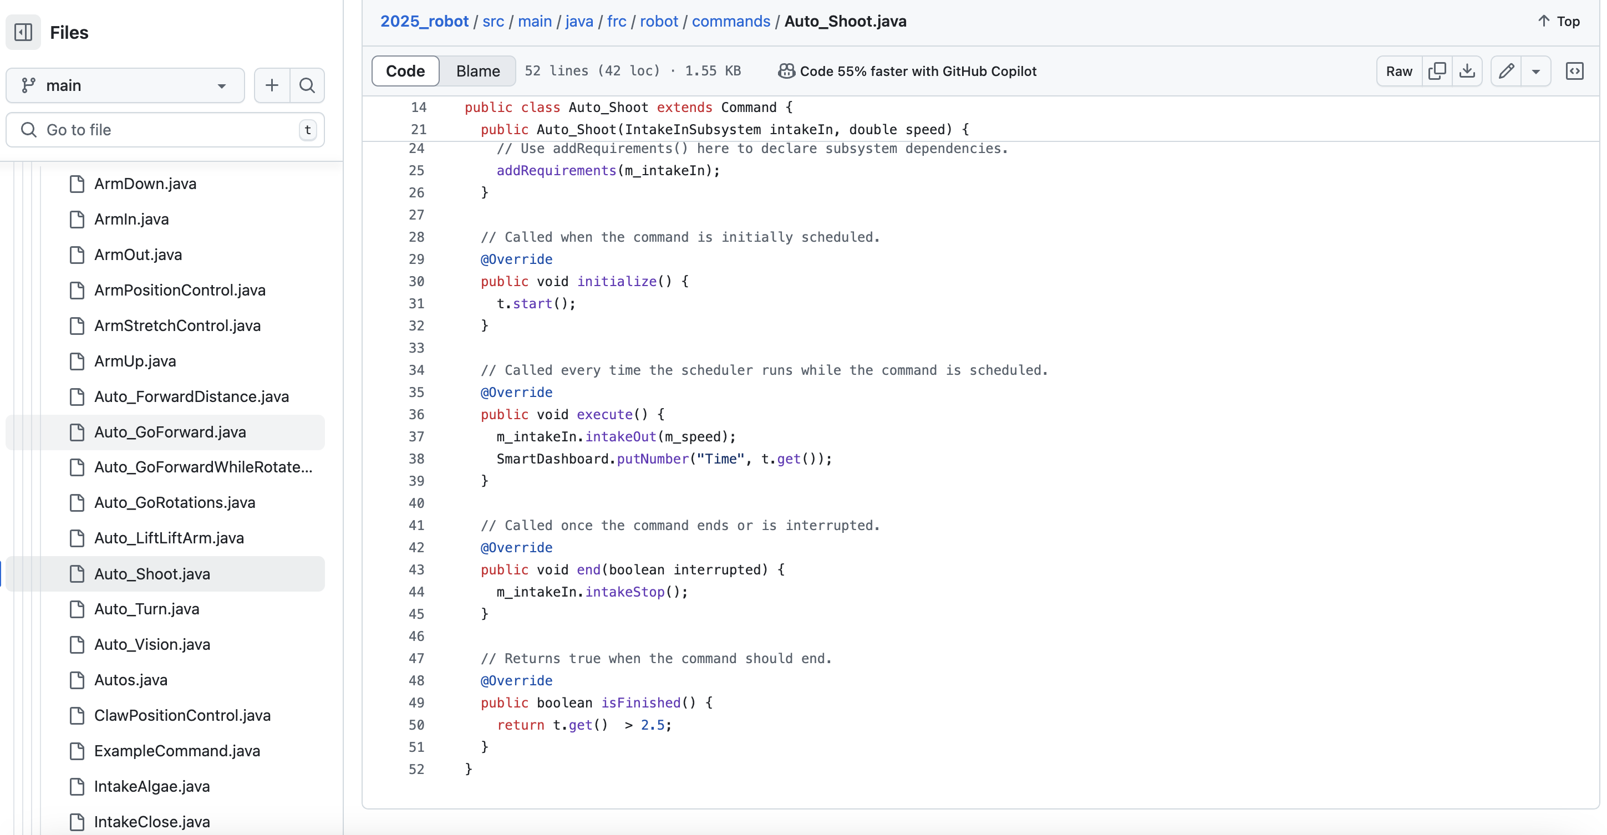Viewport: 1607px width, 835px height.
Task: Click line number 50
Action: click(x=416, y=725)
